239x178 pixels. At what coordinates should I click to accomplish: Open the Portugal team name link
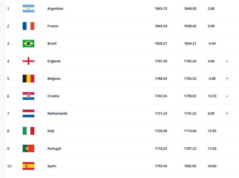tap(54, 148)
